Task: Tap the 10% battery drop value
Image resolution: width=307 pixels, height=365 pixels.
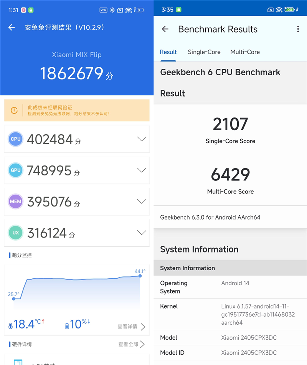Action: [80, 324]
